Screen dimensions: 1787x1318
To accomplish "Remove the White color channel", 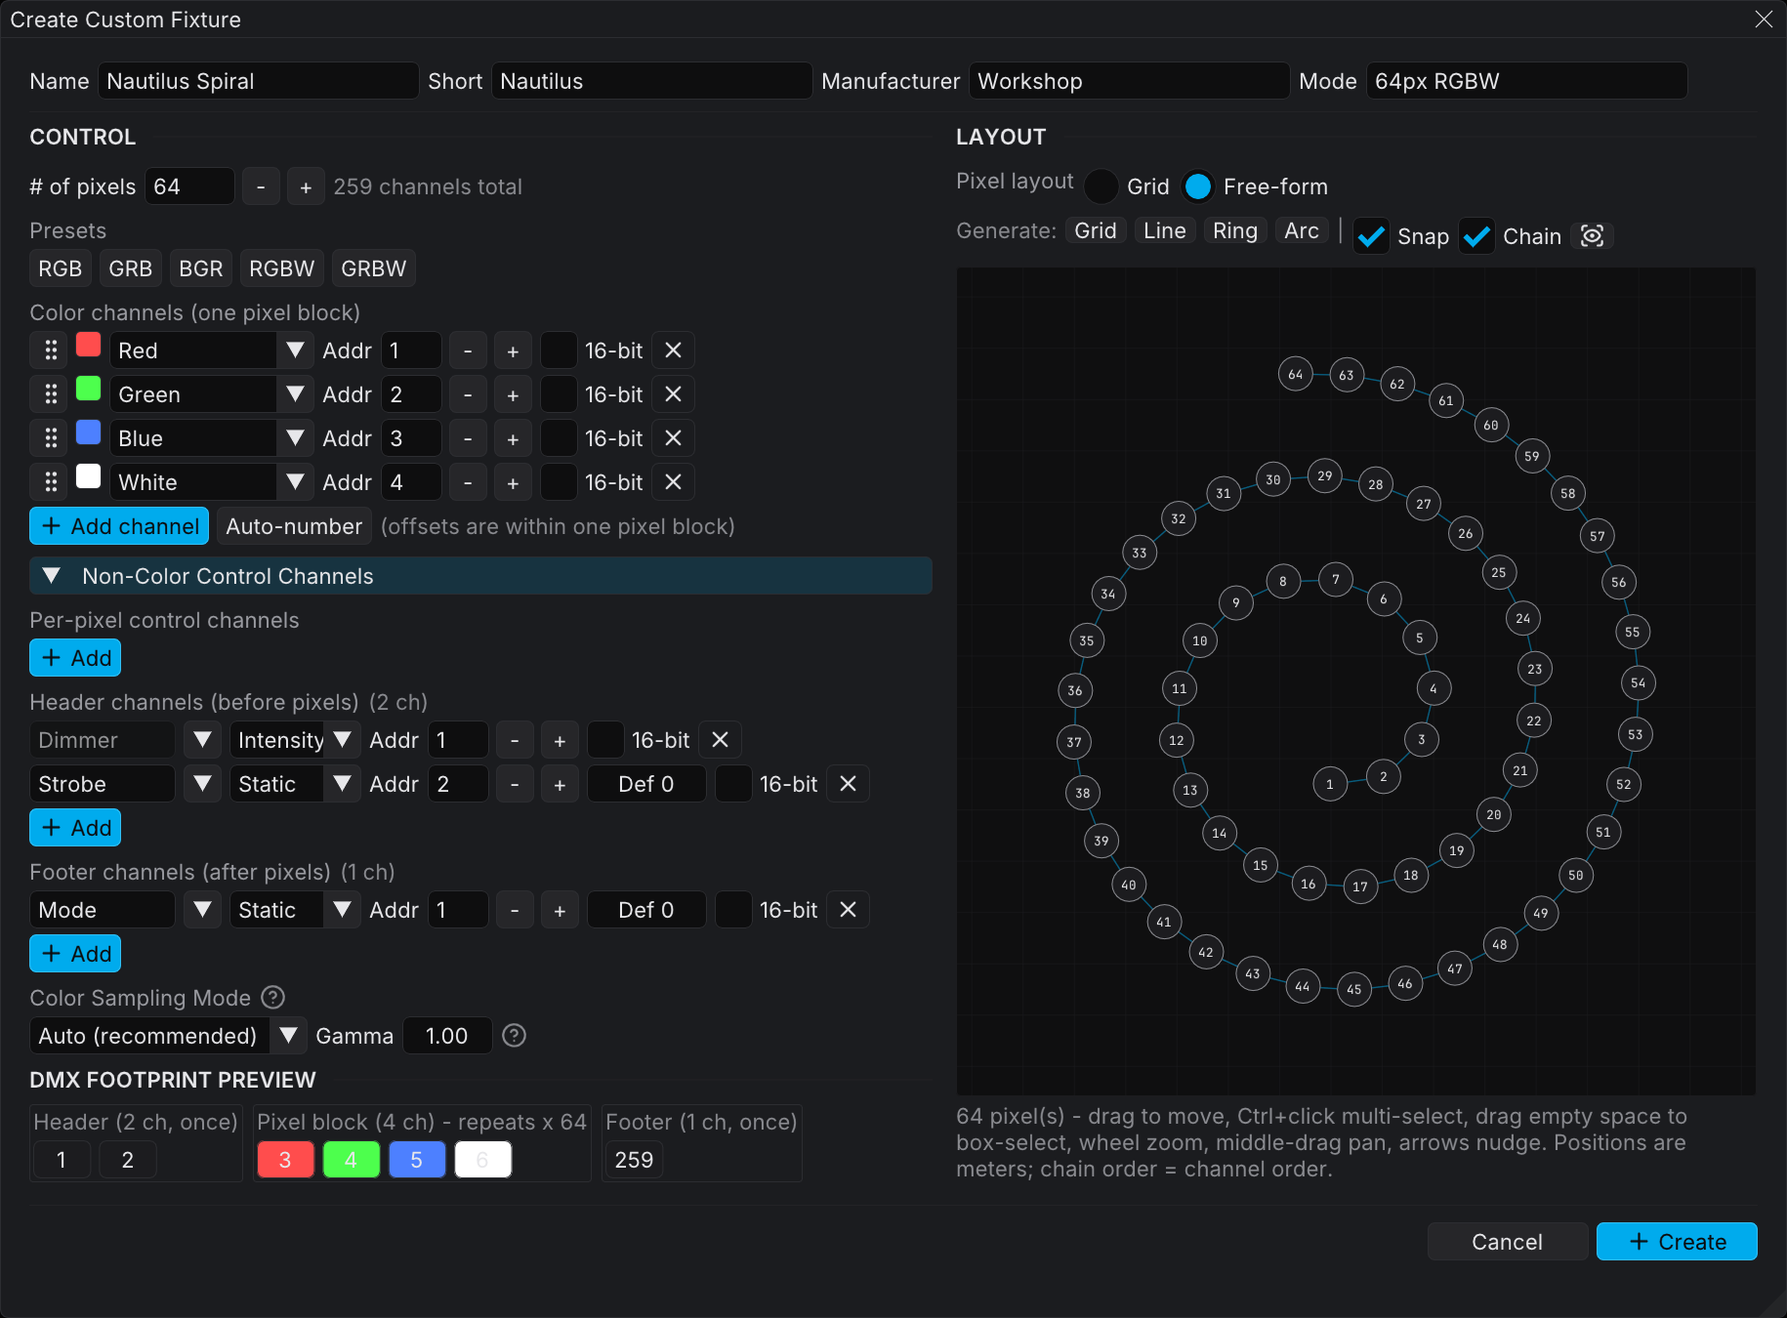I will [x=673, y=482].
